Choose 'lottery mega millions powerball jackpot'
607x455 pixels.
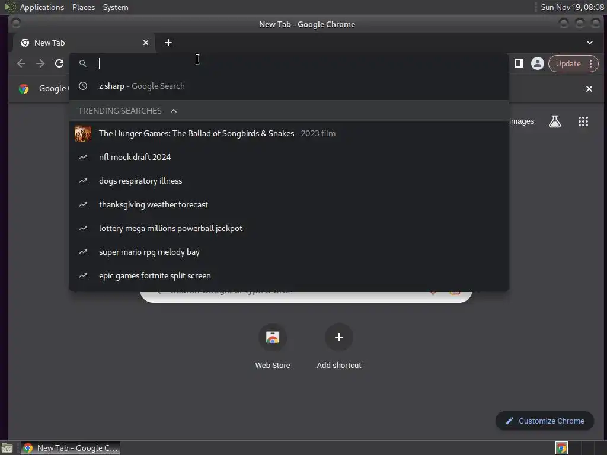289,228
